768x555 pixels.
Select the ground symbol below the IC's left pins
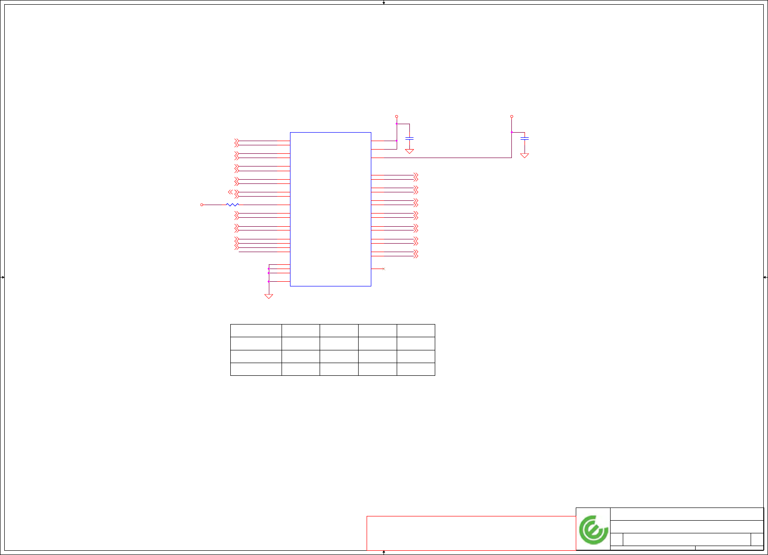coord(269,296)
